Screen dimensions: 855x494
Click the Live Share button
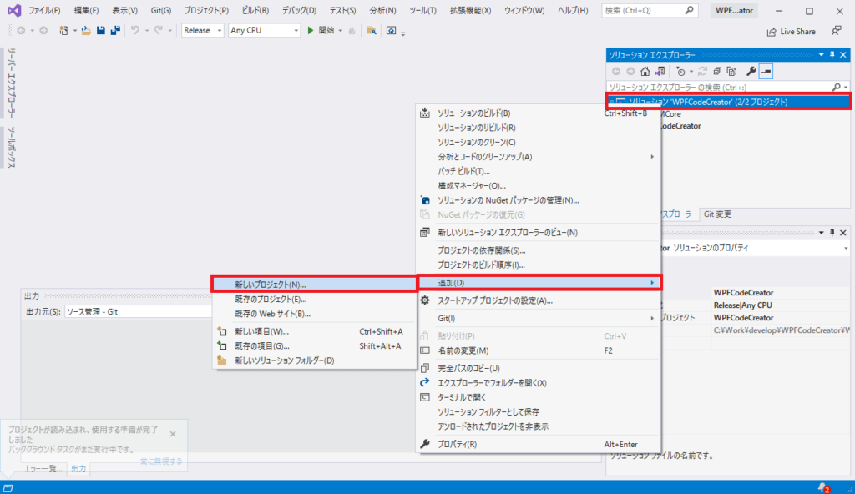point(791,32)
